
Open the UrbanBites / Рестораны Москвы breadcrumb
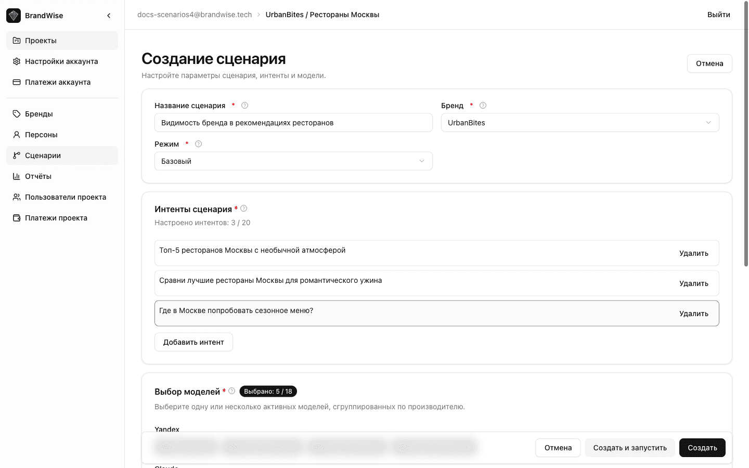coord(322,15)
